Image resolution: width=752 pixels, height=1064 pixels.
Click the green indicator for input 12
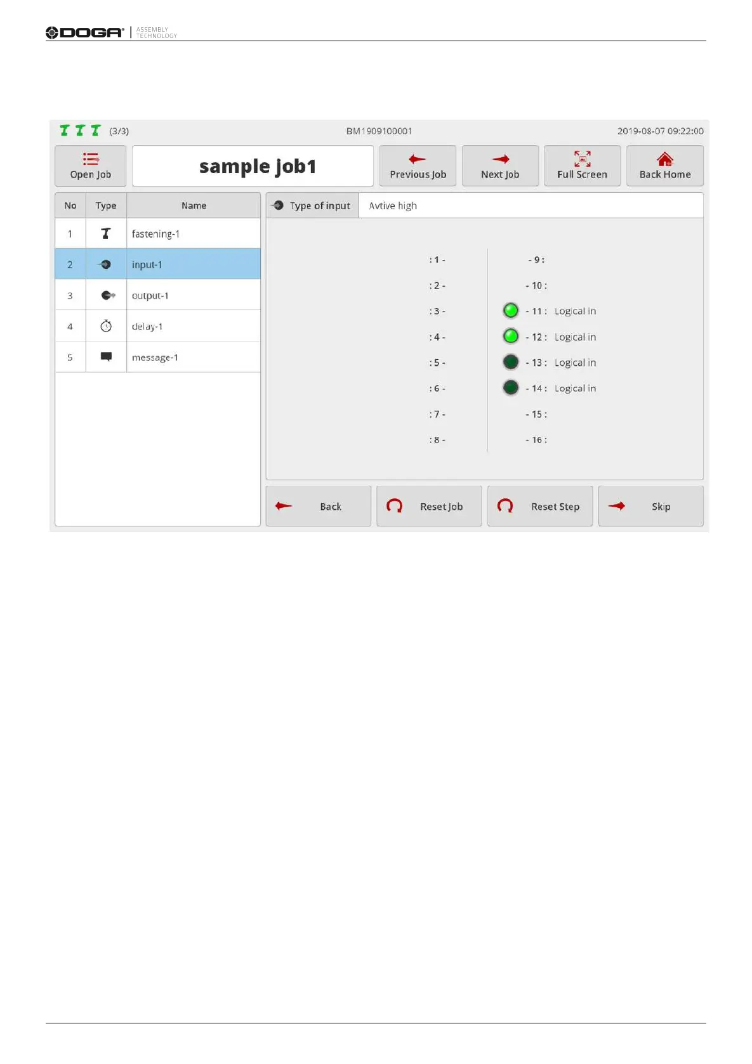point(511,336)
